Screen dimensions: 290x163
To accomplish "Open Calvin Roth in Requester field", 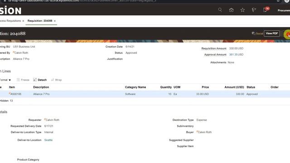I will tap(53, 120).
